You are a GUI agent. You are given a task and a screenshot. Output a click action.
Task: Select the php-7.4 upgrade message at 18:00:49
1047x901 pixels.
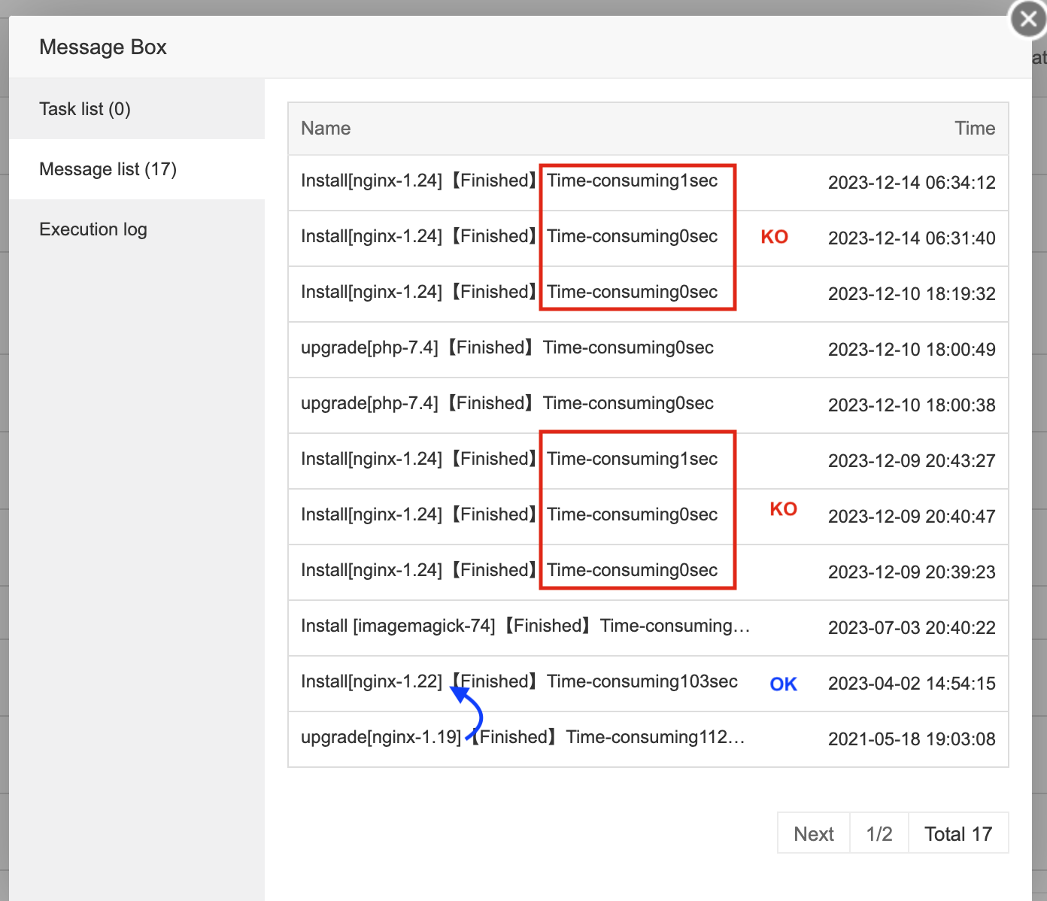pos(507,348)
